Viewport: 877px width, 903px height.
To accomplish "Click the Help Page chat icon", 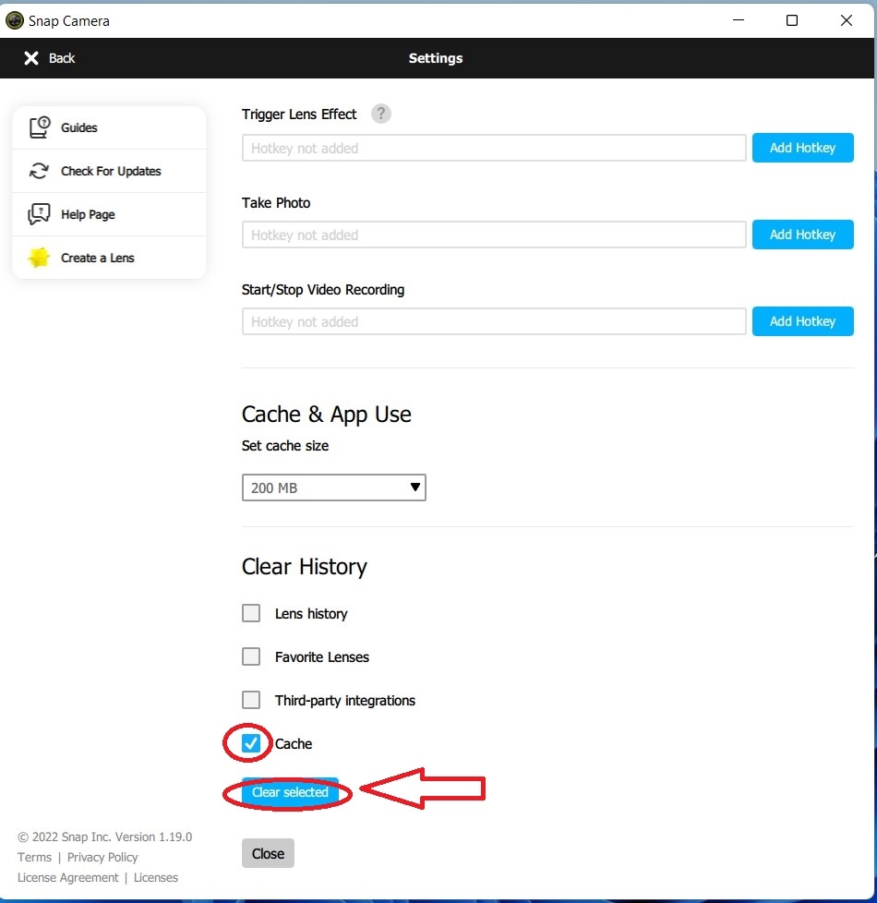I will (39, 214).
